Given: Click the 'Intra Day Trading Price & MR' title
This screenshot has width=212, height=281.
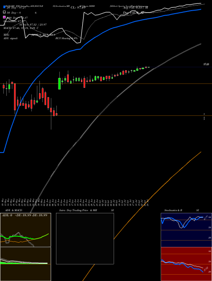Looking at the screenshot, I should (78, 210).
